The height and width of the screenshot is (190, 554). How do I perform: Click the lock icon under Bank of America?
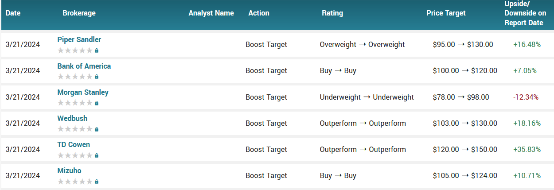pos(97,77)
